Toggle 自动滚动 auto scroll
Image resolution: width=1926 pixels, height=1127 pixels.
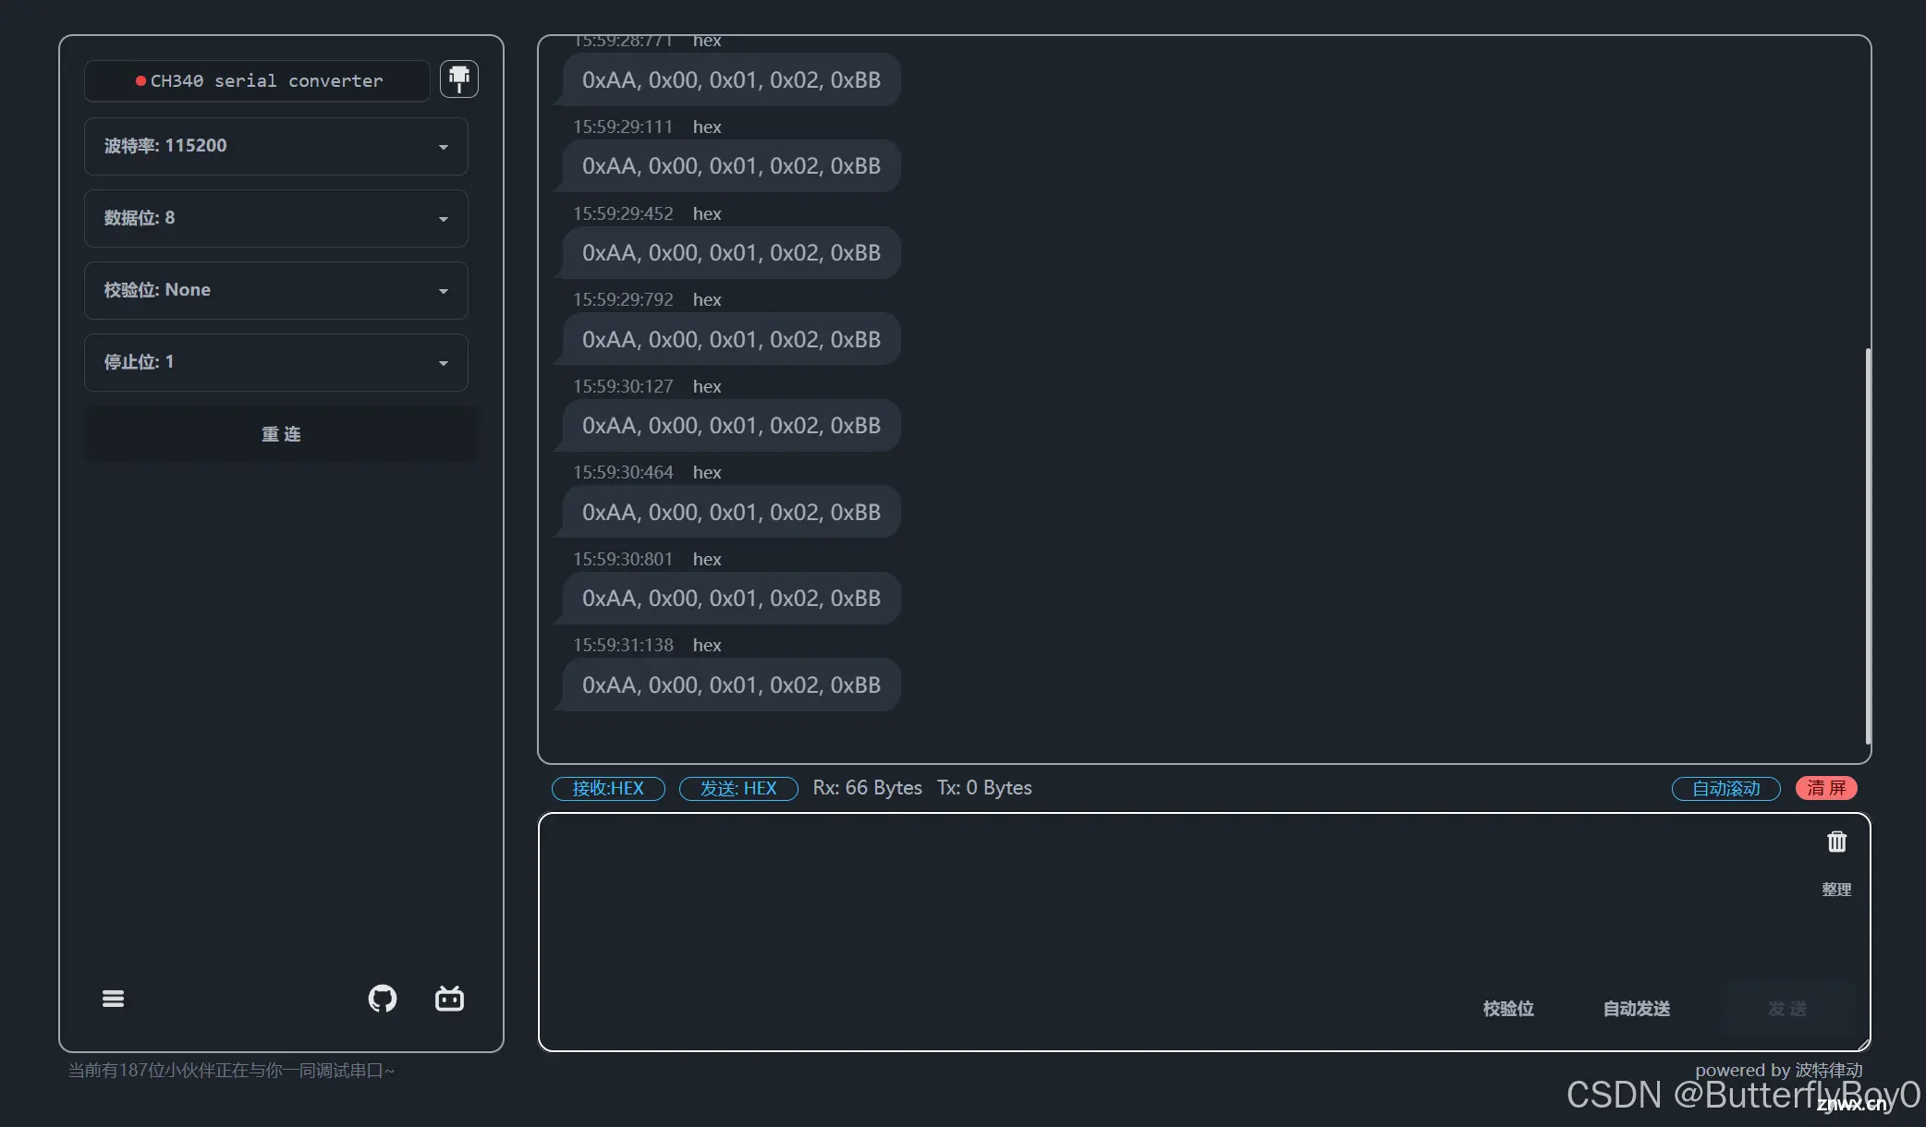[1725, 788]
